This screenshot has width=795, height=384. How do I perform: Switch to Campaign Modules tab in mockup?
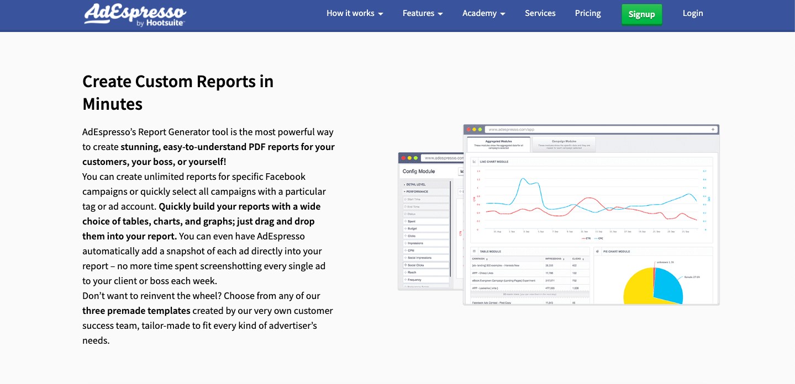tap(564, 145)
